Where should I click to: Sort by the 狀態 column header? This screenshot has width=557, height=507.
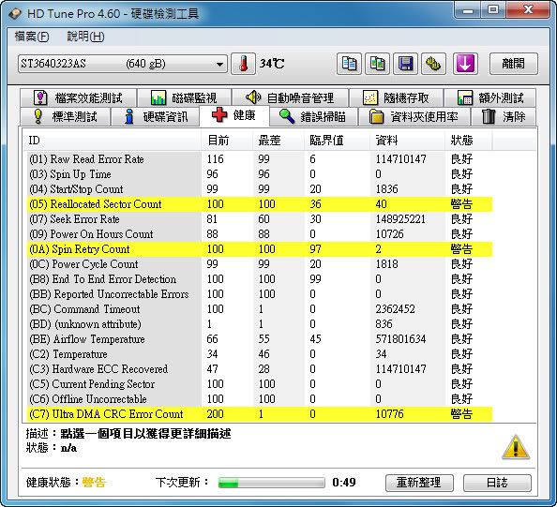(x=469, y=141)
